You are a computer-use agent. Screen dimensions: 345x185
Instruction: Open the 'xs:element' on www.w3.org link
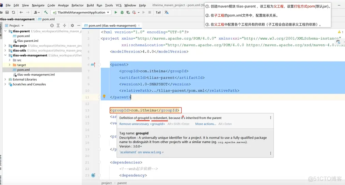141,152
